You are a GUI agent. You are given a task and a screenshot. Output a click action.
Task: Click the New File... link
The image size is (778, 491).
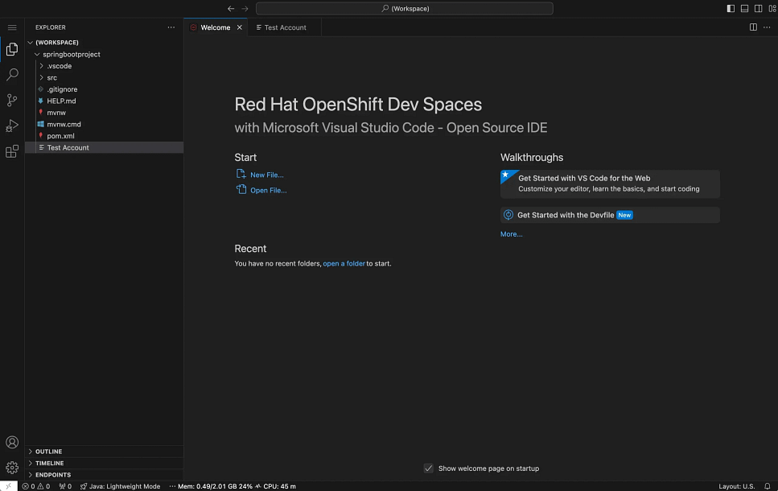click(x=266, y=175)
